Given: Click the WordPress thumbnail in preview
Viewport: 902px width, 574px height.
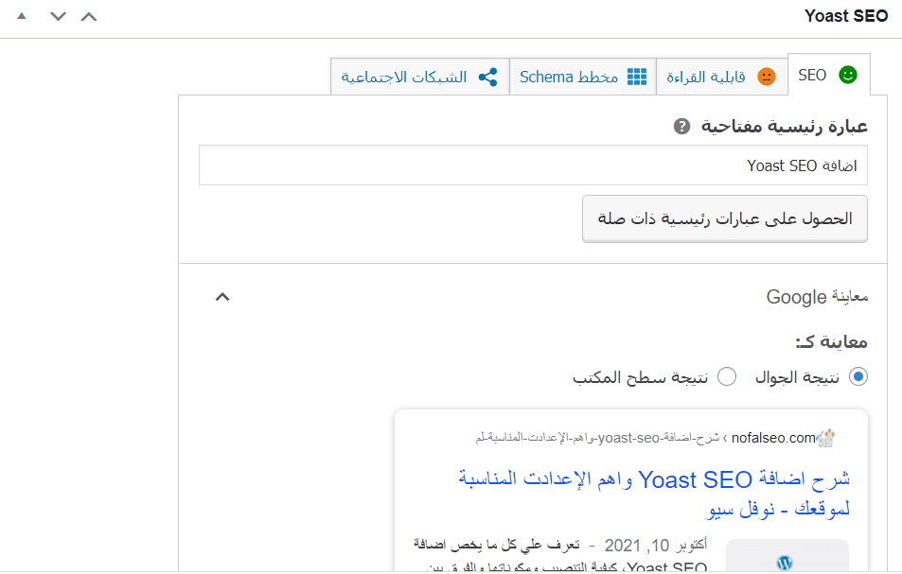Looking at the screenshot, I should pos(787,556).
